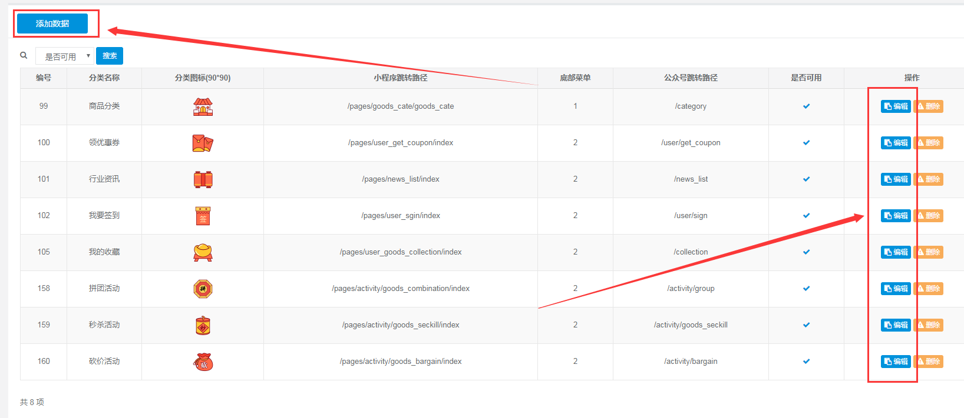
Task: Edit row 101 行业资讯
Action: pyautogui.click(x=896, y=179)
